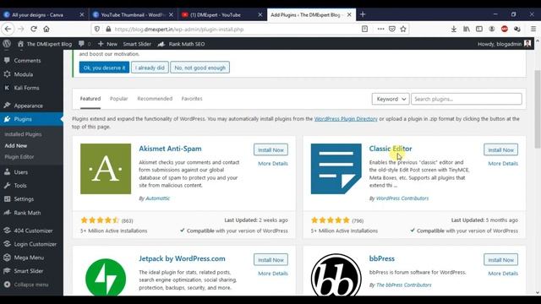541x304 pixels.
Task: Open the comments bubble in admin bar
Action: pos(85,44)
